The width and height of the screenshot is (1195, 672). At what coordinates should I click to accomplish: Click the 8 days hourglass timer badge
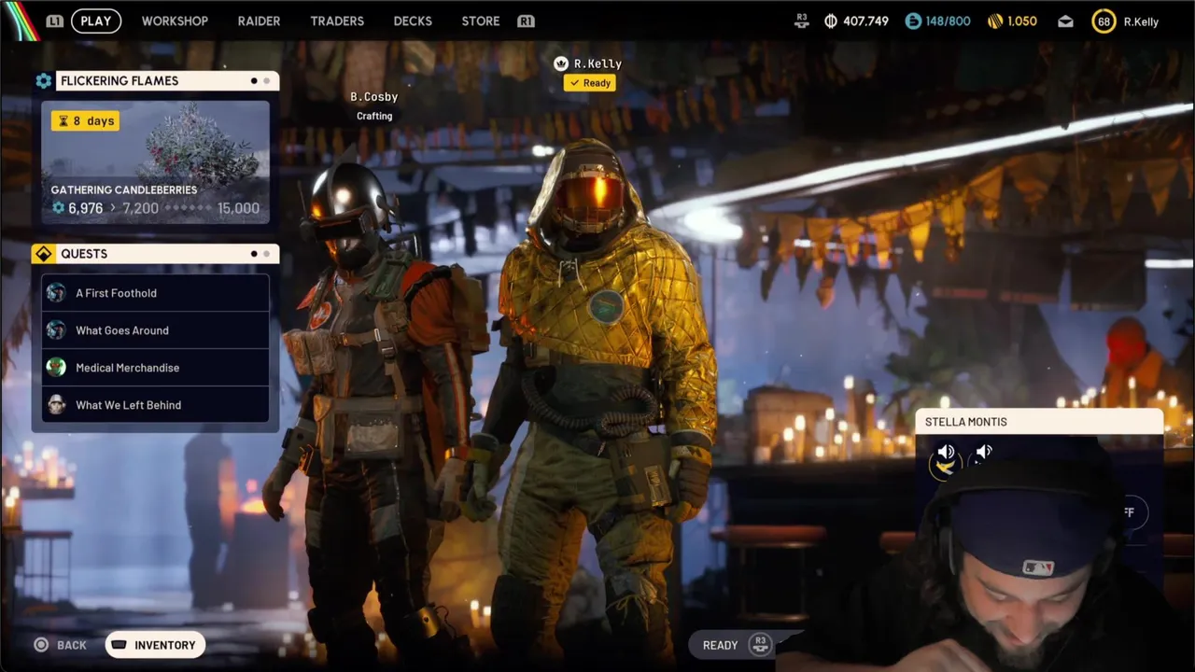point(85,121)
